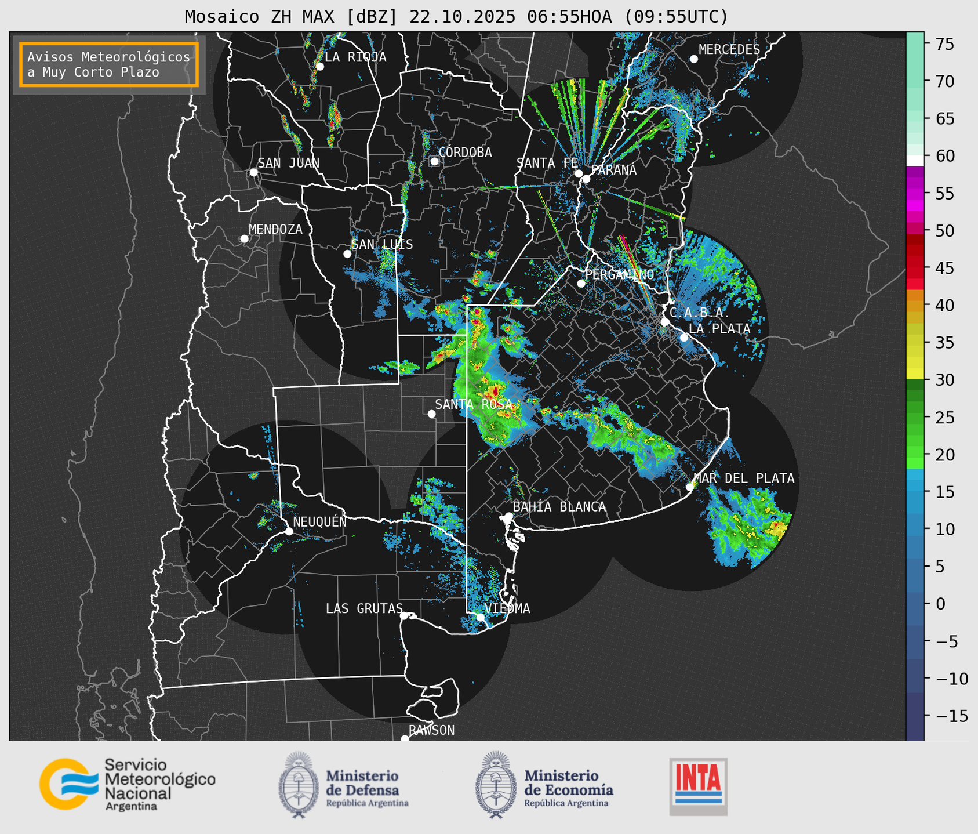Click the MAR DEL PLATA city label

pos(744,478)
